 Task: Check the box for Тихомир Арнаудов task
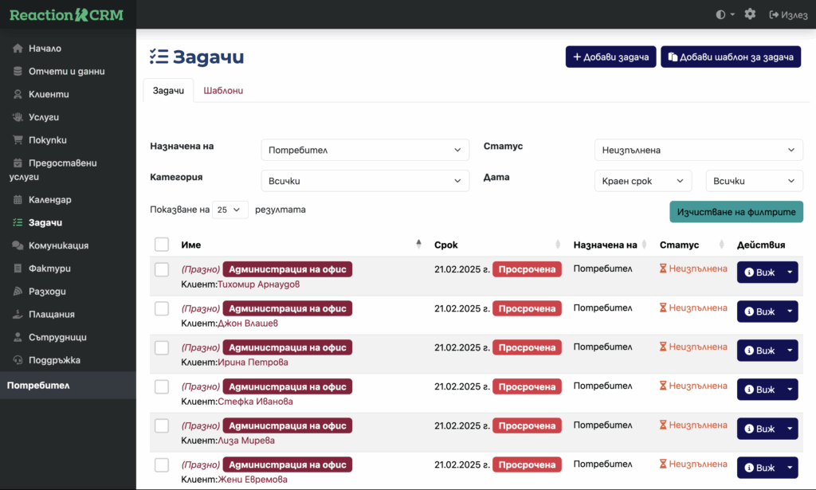tap(162, 269)
